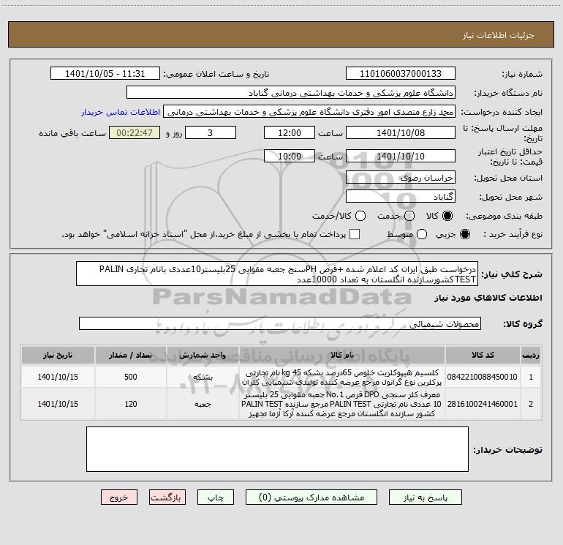The image size is (563, 545).
Task: Click the واحد شمارش column header
Action: click(203, 355)
